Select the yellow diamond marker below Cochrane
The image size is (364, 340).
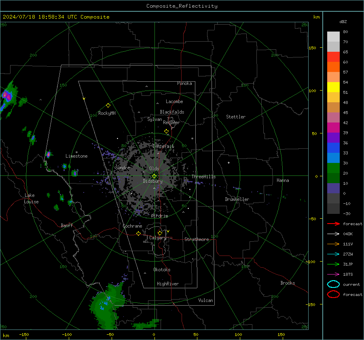(x=138, y=234)
